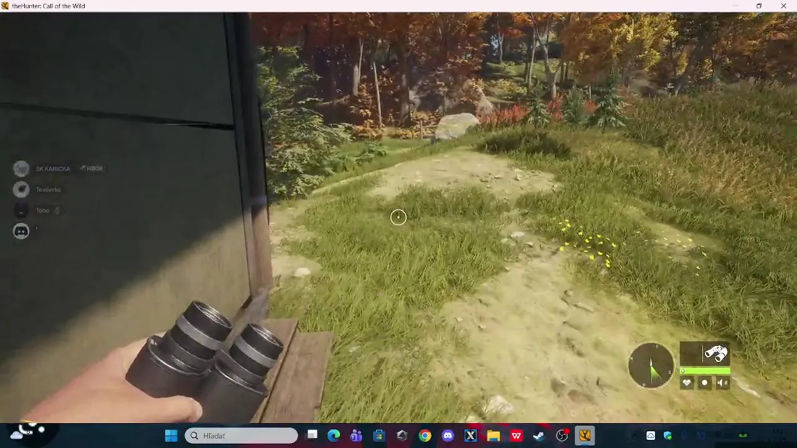Open File Explorer from the taskbar
797x448 pixels.
pyautogui.click(x=493, y=436)
